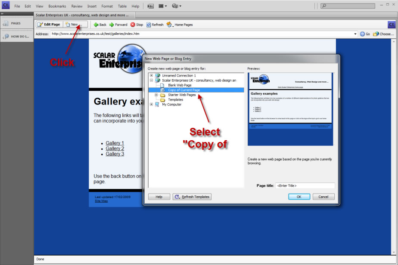
Task: Go forward using the green Forward arrow
Action: pos(112,25)
